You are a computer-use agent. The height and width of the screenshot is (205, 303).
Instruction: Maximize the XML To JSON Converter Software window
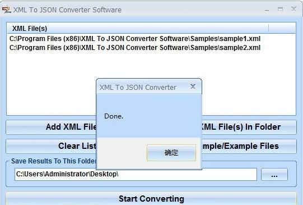tap(280, 10)
